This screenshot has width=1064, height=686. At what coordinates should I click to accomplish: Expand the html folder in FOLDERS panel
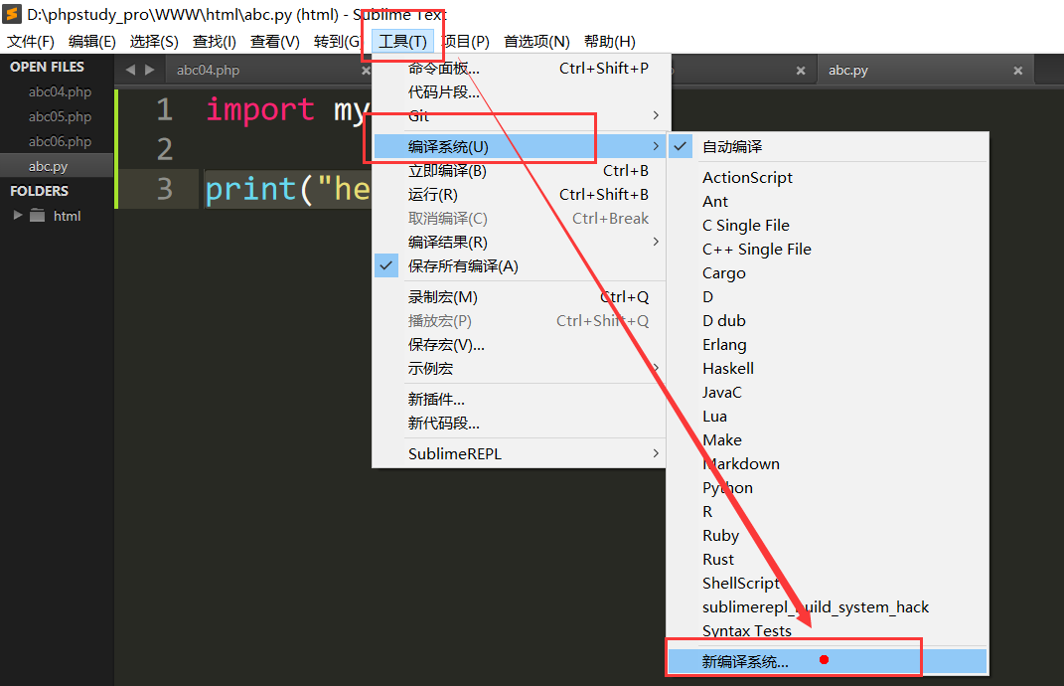point(17,215)
